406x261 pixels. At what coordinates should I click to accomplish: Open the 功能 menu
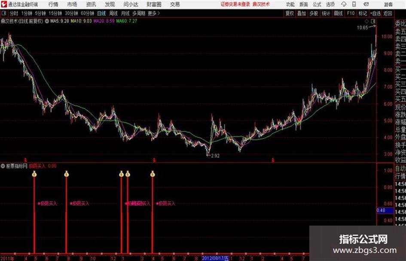(290, 4)
